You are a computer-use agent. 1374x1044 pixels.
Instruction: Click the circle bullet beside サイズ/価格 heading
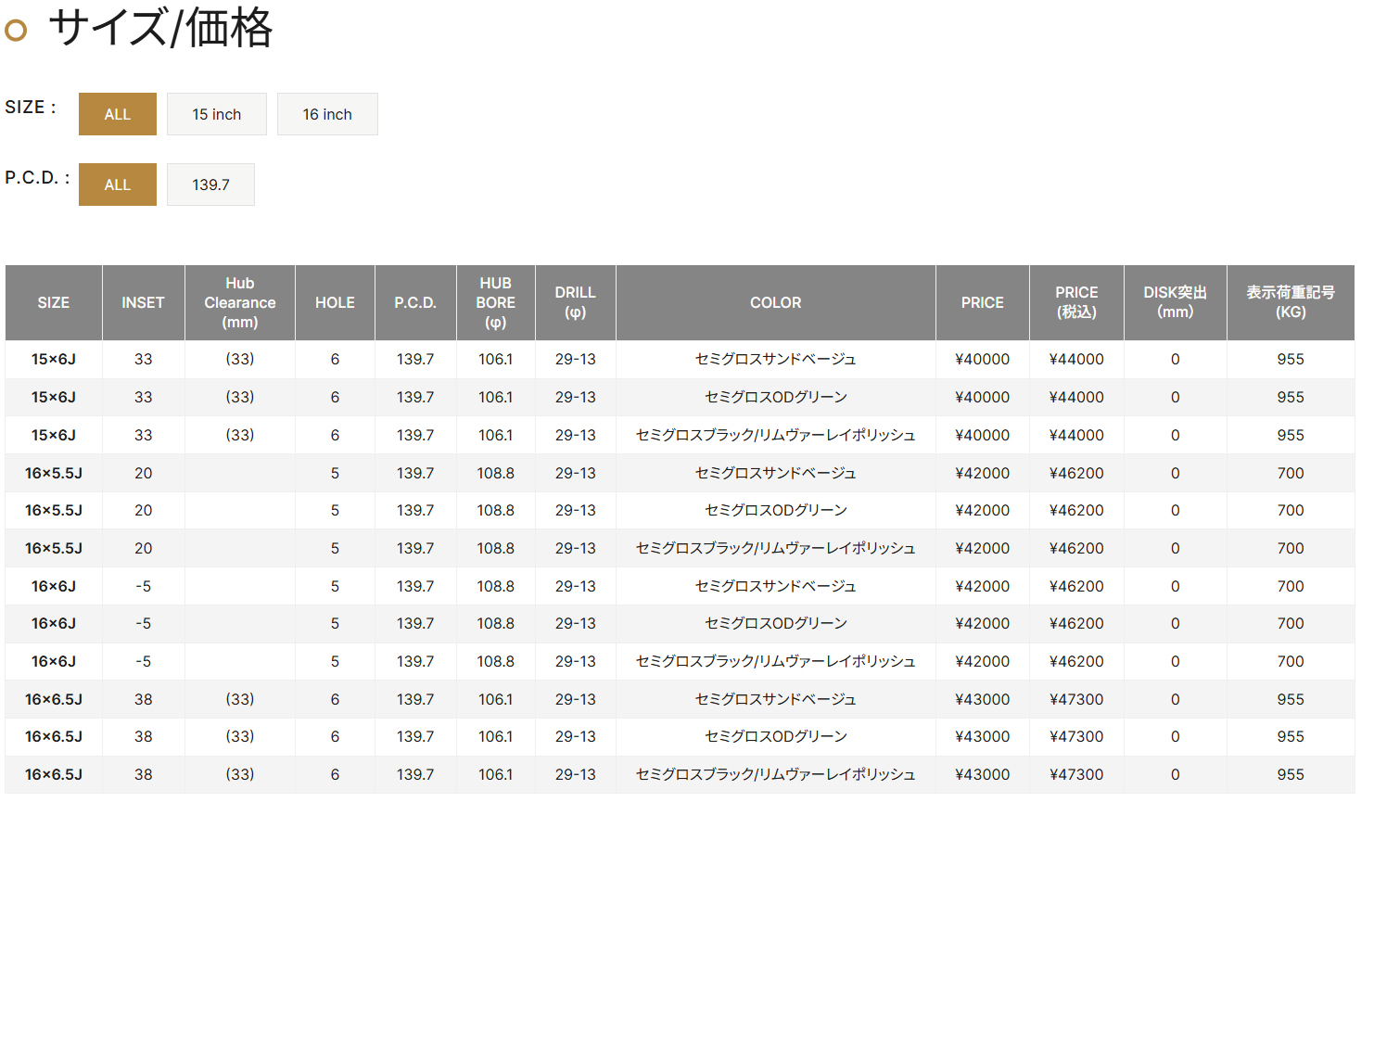pyautogui.click(x=16, y=31)
